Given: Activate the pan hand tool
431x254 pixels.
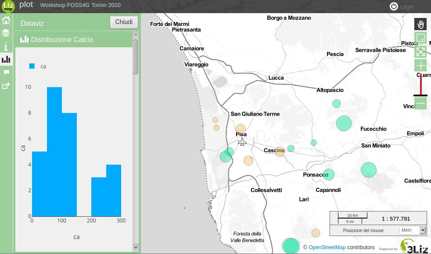Looking at the screenshot, I should click(420, 24).
